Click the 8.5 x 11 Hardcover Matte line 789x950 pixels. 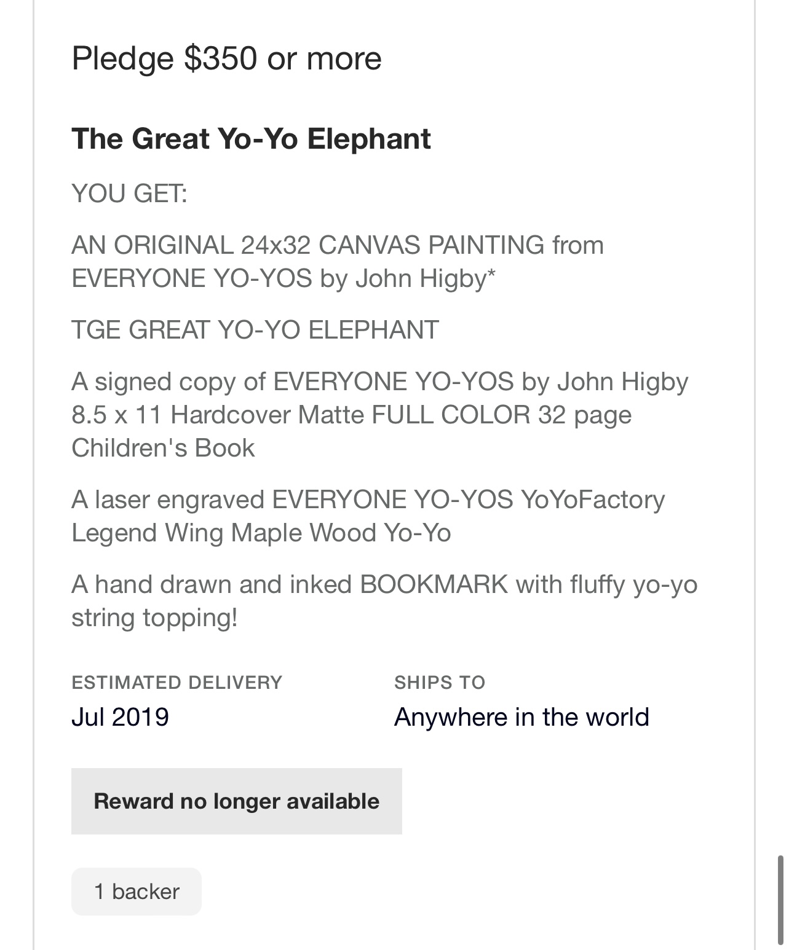[351, 415]
